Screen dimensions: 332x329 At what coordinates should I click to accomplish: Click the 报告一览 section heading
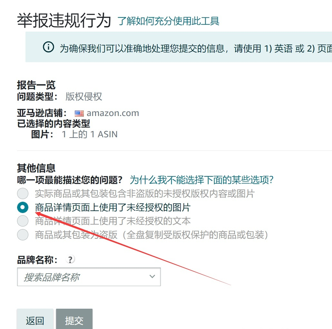[x=36, y=85]
